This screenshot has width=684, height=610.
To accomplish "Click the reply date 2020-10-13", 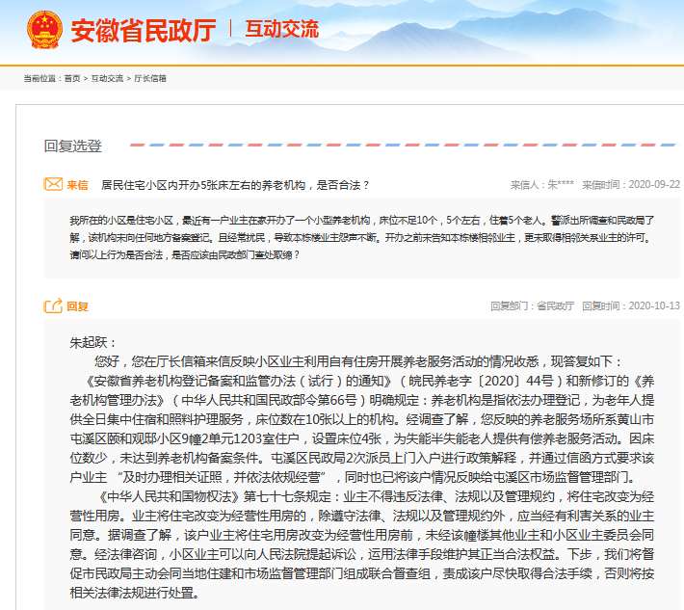I will (654, 305).
